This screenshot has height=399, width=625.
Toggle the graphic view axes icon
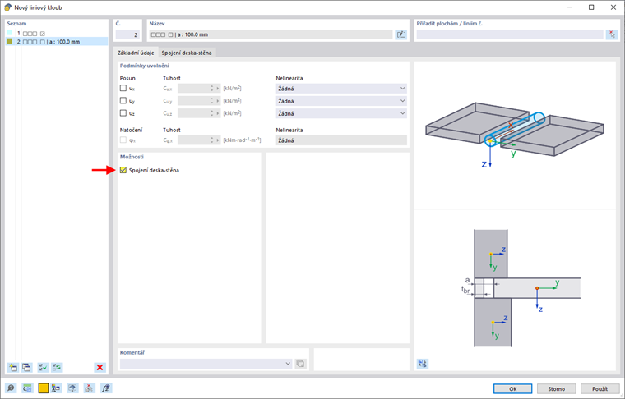point(423,363)
